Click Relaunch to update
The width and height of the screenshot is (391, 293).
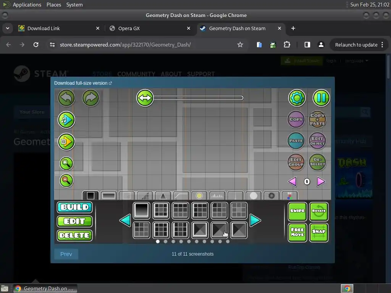[356, 45]
